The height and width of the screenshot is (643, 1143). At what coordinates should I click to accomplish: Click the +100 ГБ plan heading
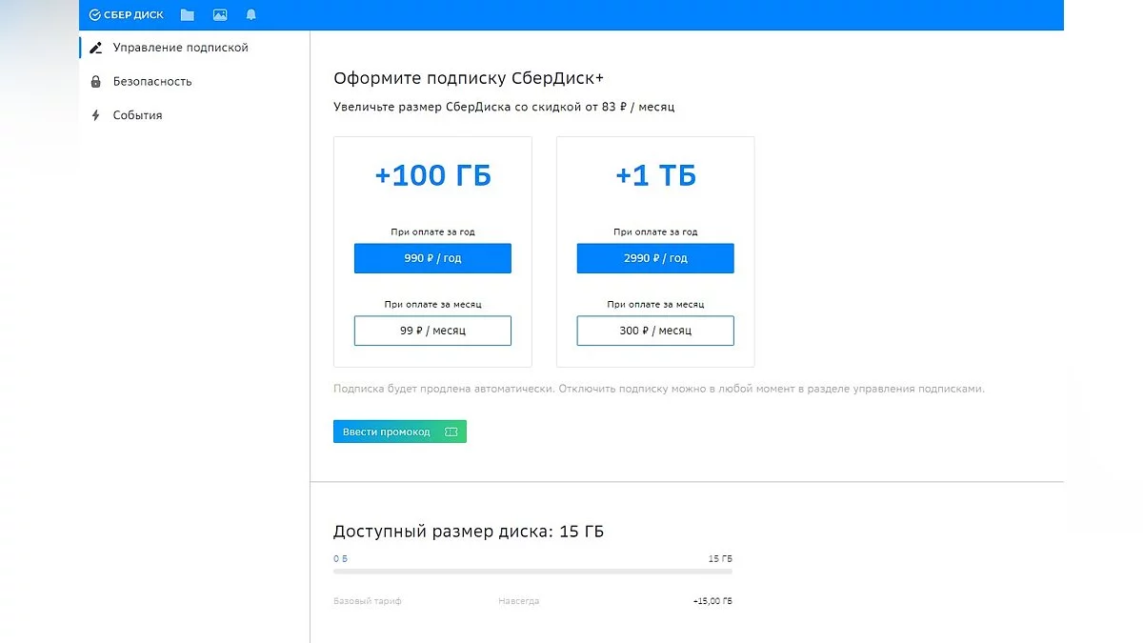pyautogui.click(x=432, y=176)
